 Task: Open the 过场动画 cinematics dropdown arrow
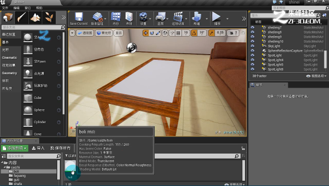tap(186, 19)
